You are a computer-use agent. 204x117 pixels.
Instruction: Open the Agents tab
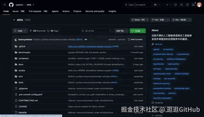pyautogui.click(x=55, y=11)
